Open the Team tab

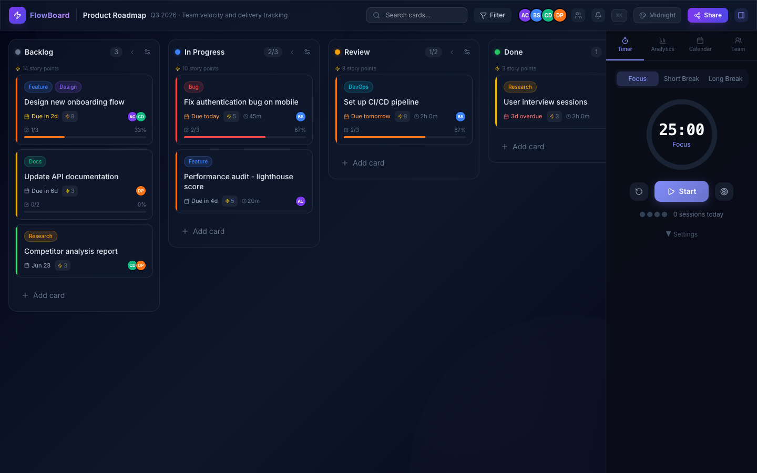pos(738,45)
